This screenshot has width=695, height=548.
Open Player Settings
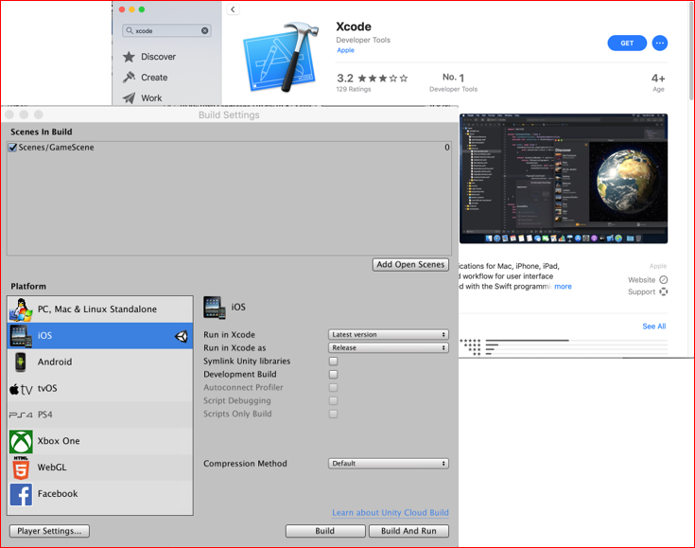click(x=49, y=531)
